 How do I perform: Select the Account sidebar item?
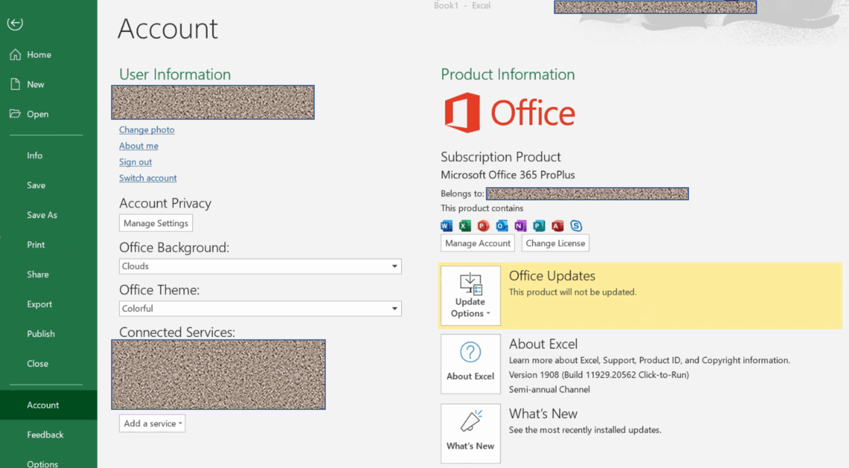click(x=48, y=405)
